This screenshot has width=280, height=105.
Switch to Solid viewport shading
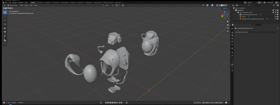coord(222,5)
